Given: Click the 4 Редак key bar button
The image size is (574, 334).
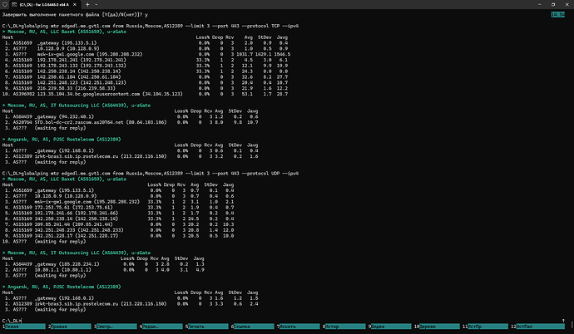Looking at the screenshot, I should click(x=162, y=327).
